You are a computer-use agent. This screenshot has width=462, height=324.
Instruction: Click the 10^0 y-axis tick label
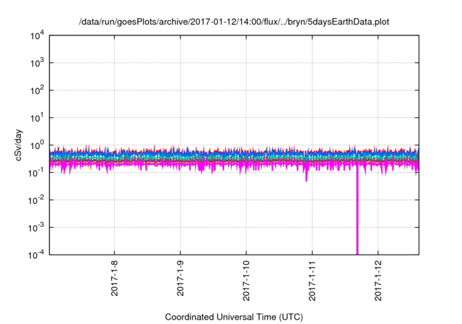coord(38,145)
